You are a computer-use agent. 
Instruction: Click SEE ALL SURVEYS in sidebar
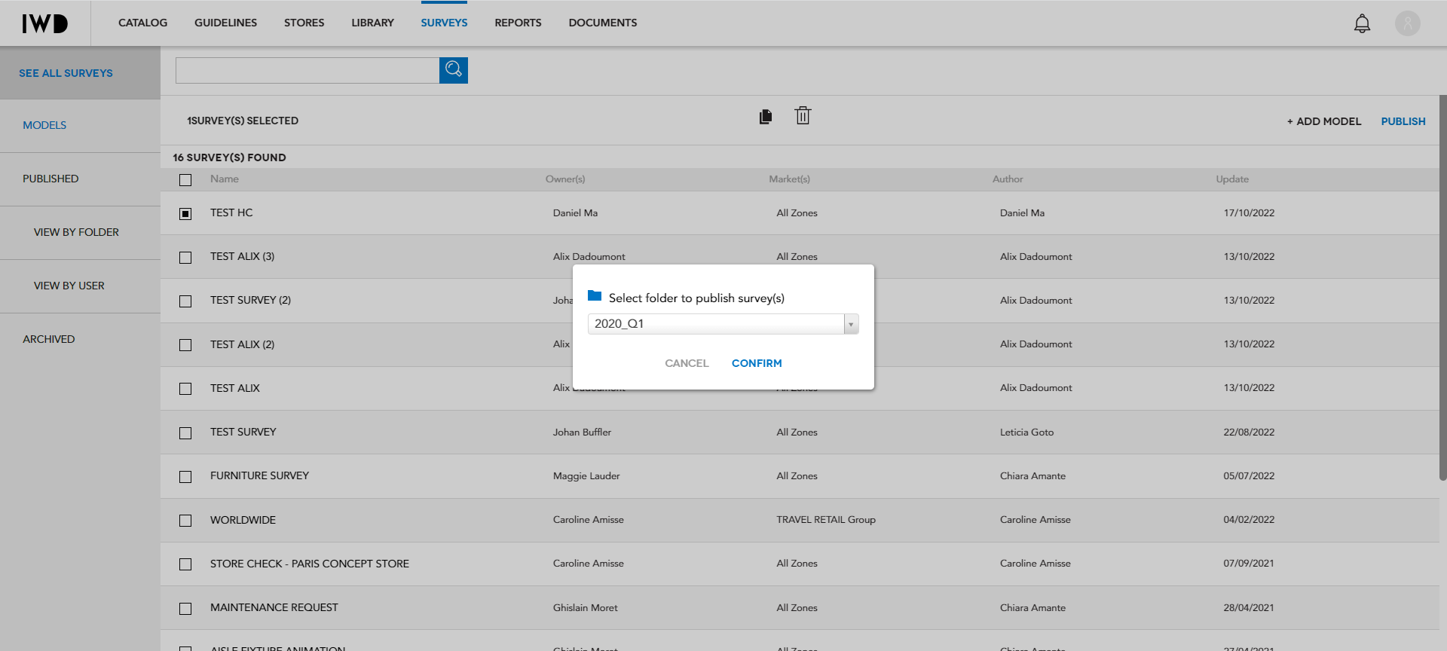click(66, 73)
